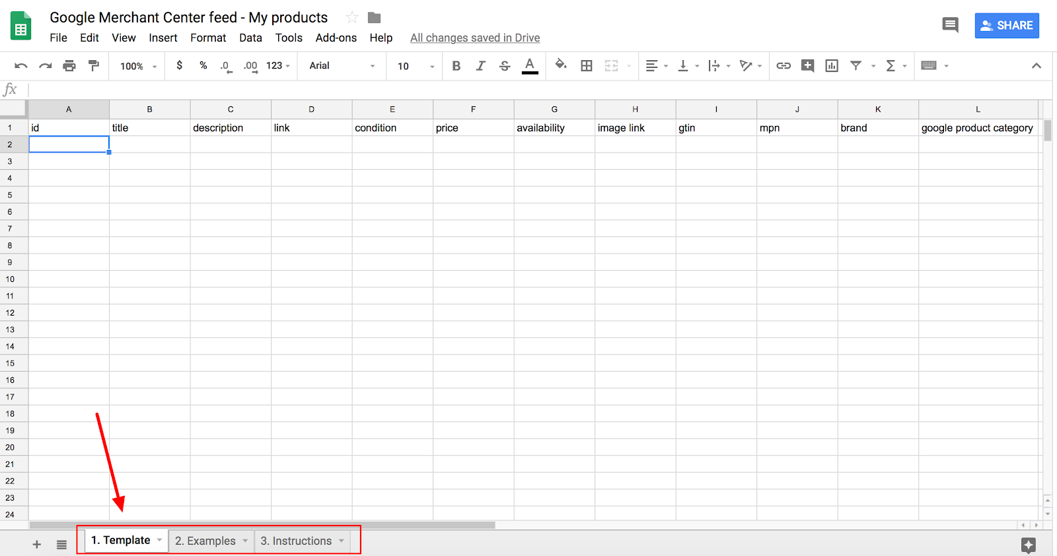Toggle strikethrough formatting

505,65
